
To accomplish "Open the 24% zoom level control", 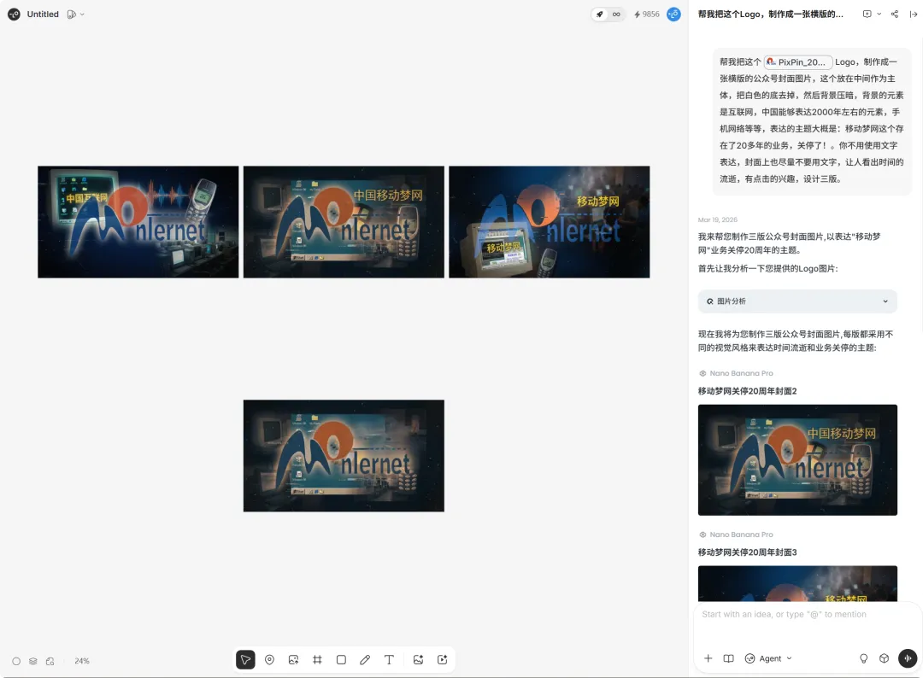I will click(x=82, y=661).
